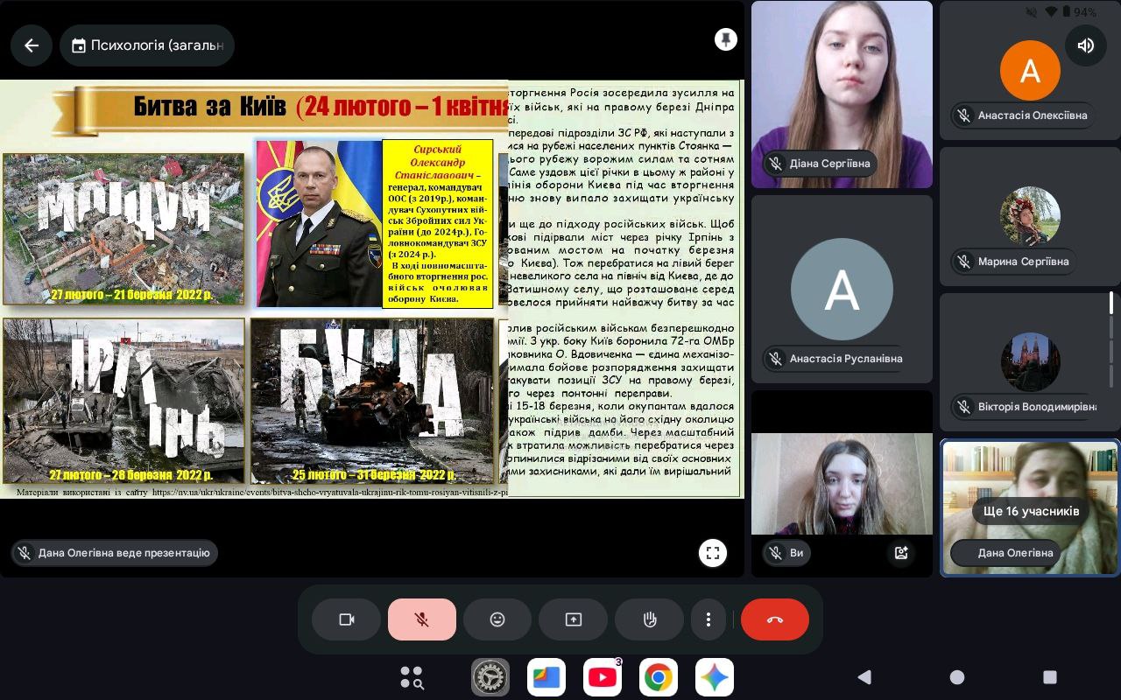This screenshot has height=700, width=1121.
Task: Unpin the presentation with the pin icon
Action: 725,39
